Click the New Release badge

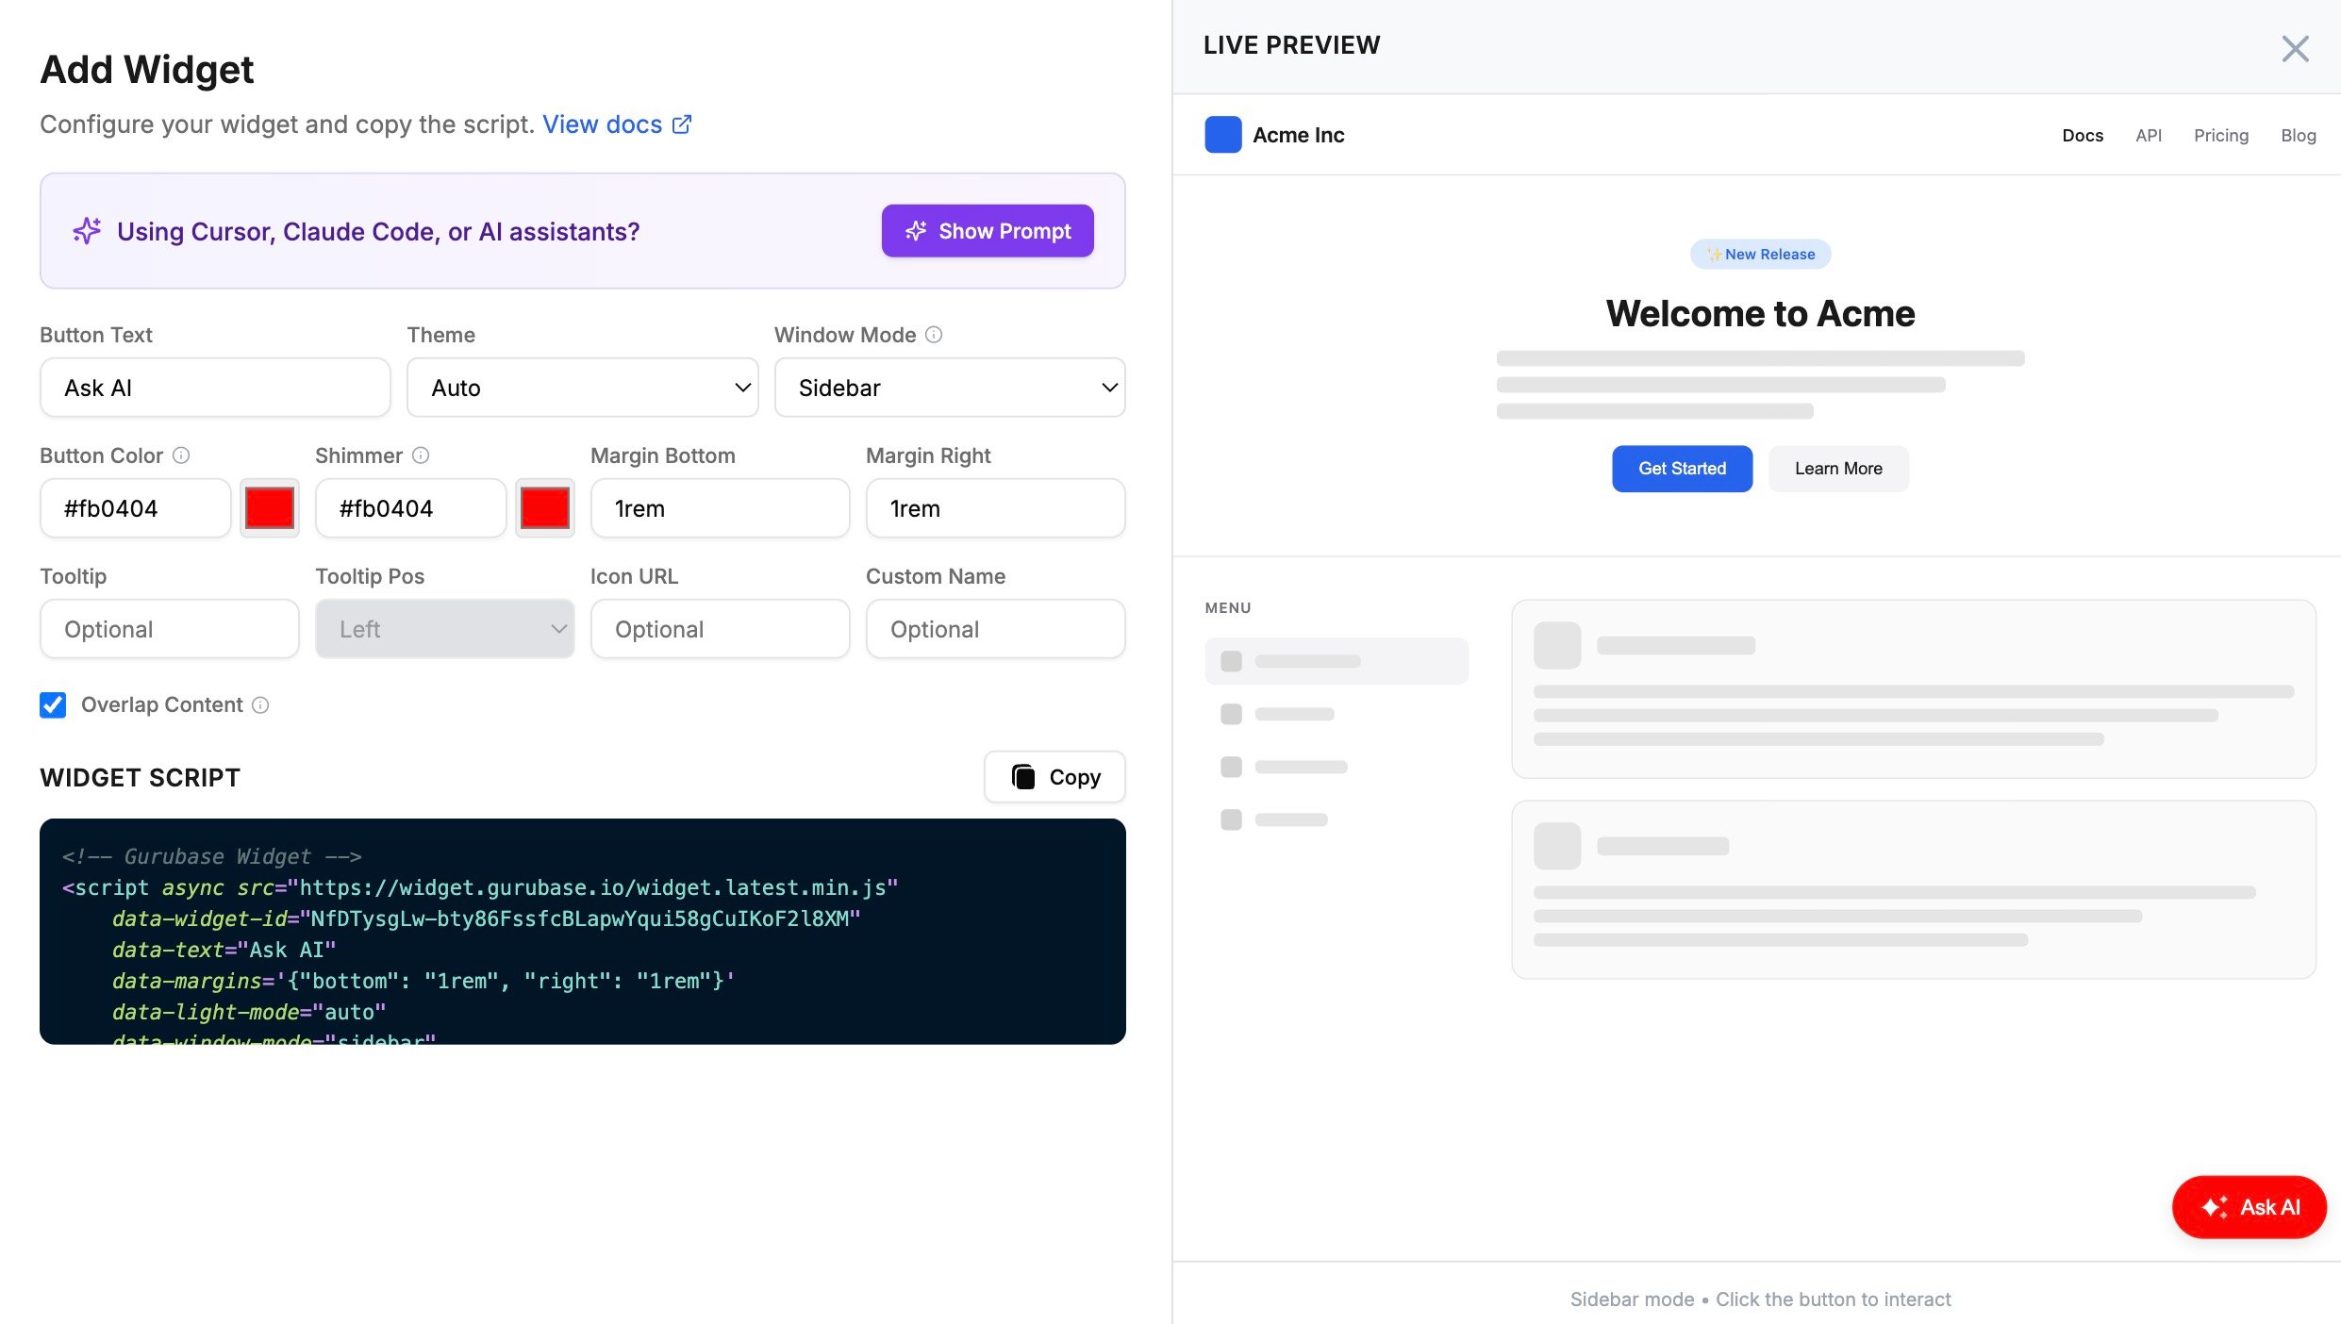point(1760,254)
